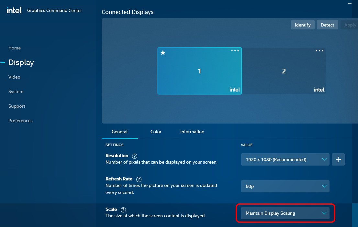Show the Scale help question icon

pos(123,210)
